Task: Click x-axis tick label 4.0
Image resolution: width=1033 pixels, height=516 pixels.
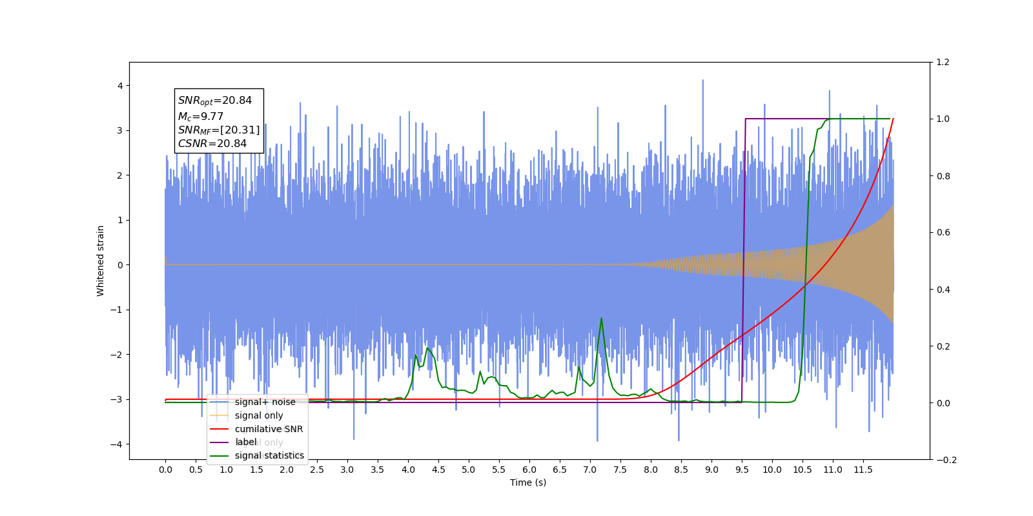Action: click(408, 470)
